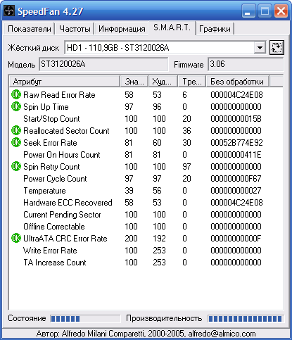This screenshot has width=292, height=340.
Task: Select the Offline Correctable row
Action: [146, 227]
